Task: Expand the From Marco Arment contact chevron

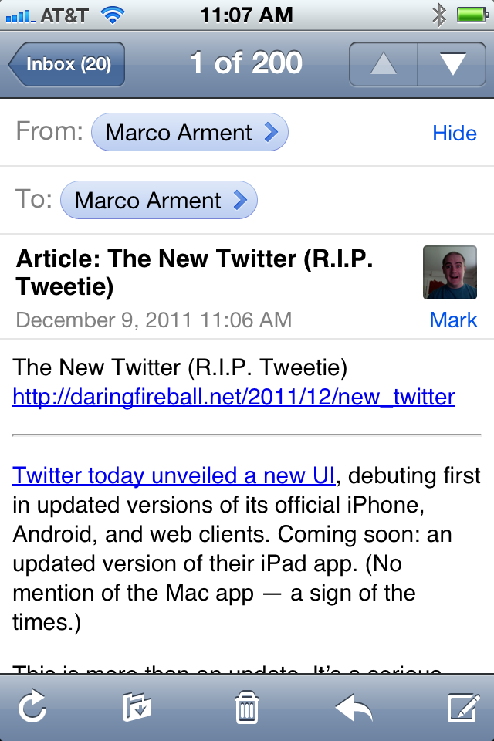Action: 270,133
